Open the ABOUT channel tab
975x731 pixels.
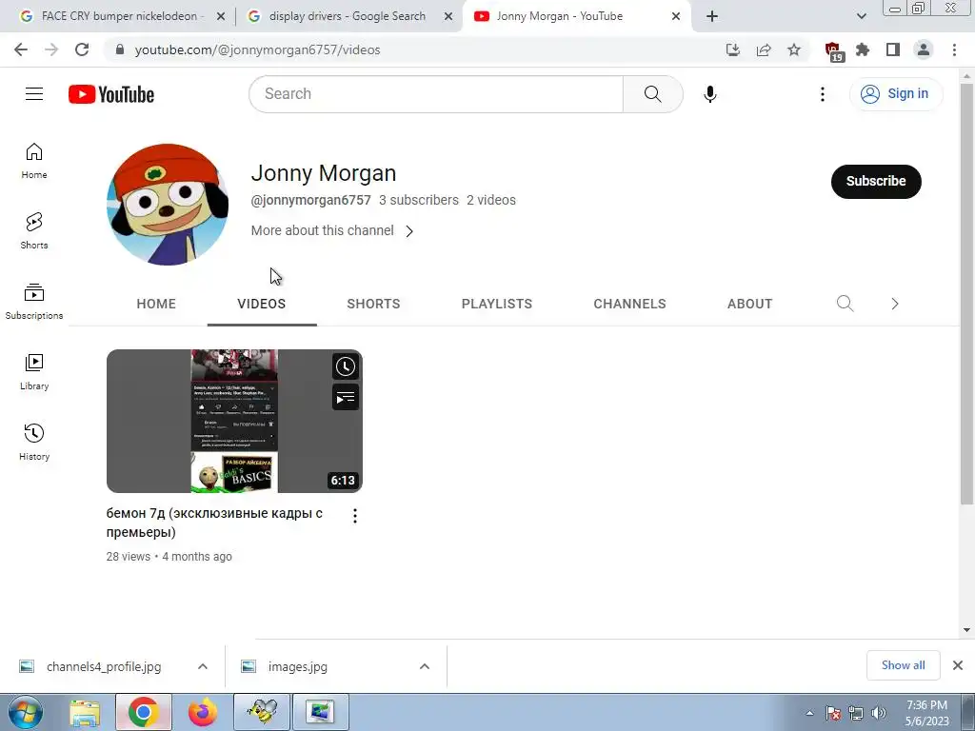750,304
